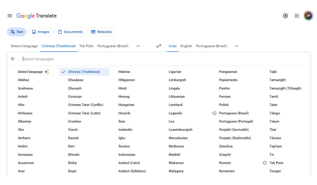317x185 pixels.
Task: Pick checked Chinese (Traditional) in list
Action: point(84,72)
